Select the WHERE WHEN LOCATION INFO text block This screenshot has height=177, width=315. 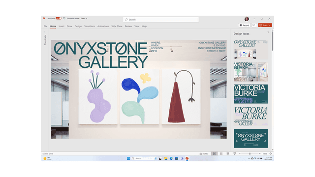click(157, 47)
